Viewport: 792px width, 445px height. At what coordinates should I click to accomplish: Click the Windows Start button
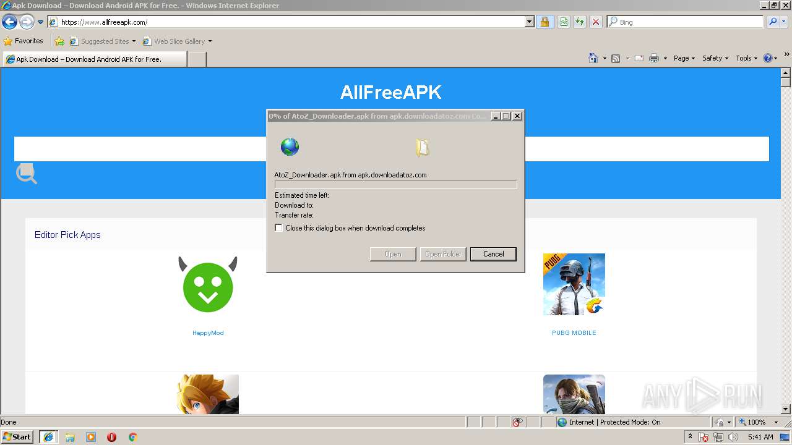pos(17,436)
